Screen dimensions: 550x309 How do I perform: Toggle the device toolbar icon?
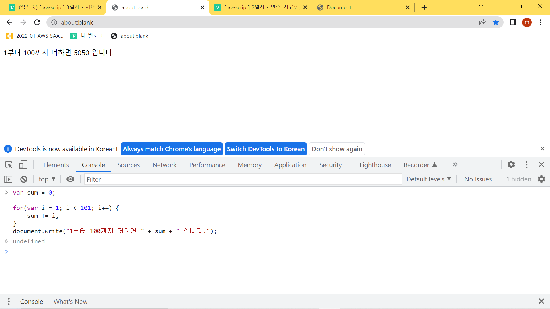[x=23, y=165]
